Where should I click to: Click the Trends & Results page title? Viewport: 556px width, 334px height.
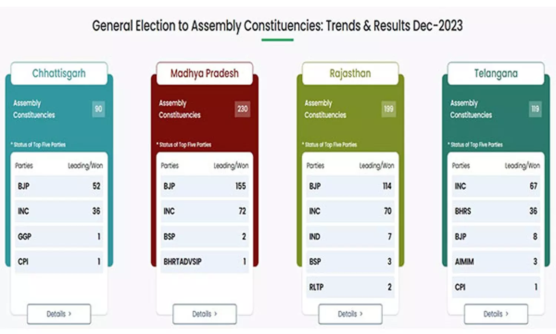[277, 26]
